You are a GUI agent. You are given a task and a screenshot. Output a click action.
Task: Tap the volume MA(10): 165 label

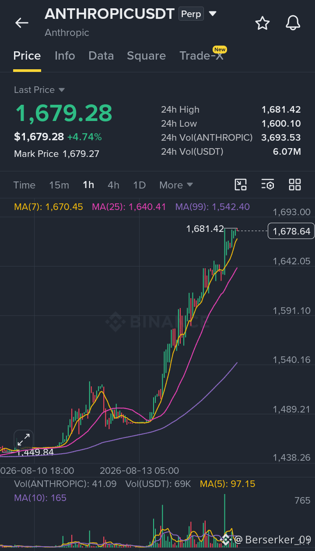click(40, 498)
